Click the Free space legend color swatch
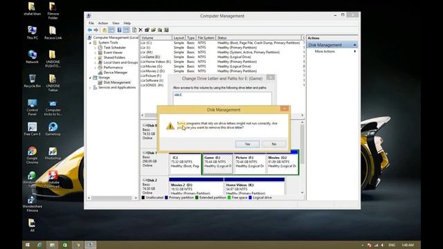This screenshot has width=443, height=249. point(229,198)
